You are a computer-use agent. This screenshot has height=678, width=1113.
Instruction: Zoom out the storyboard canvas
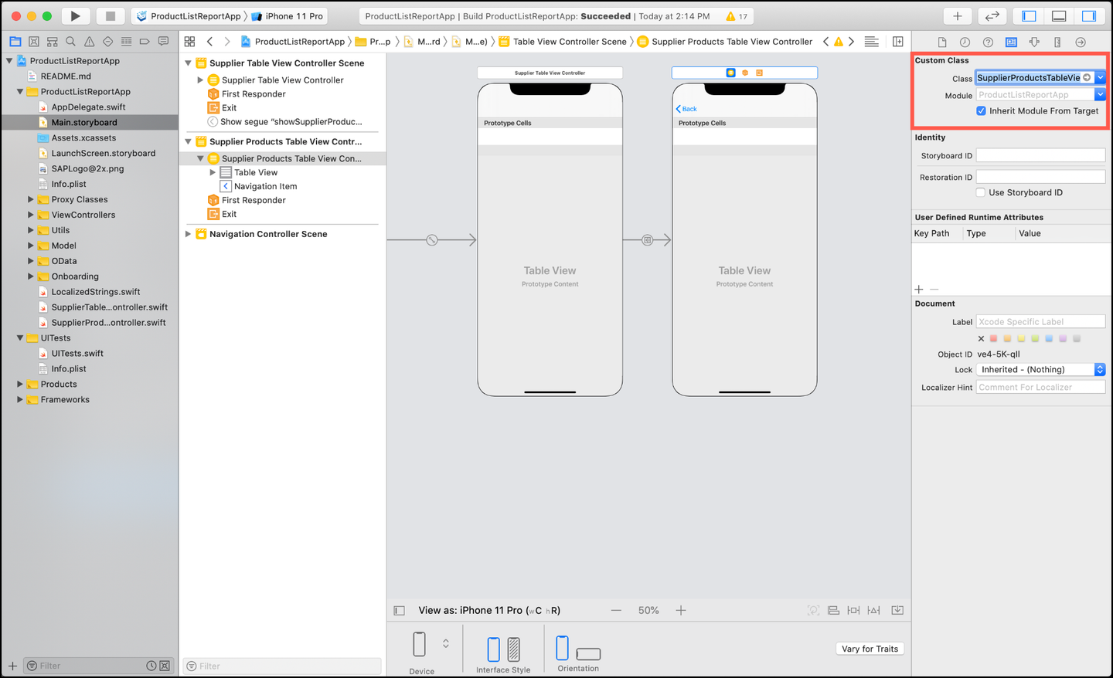(616, 610)
